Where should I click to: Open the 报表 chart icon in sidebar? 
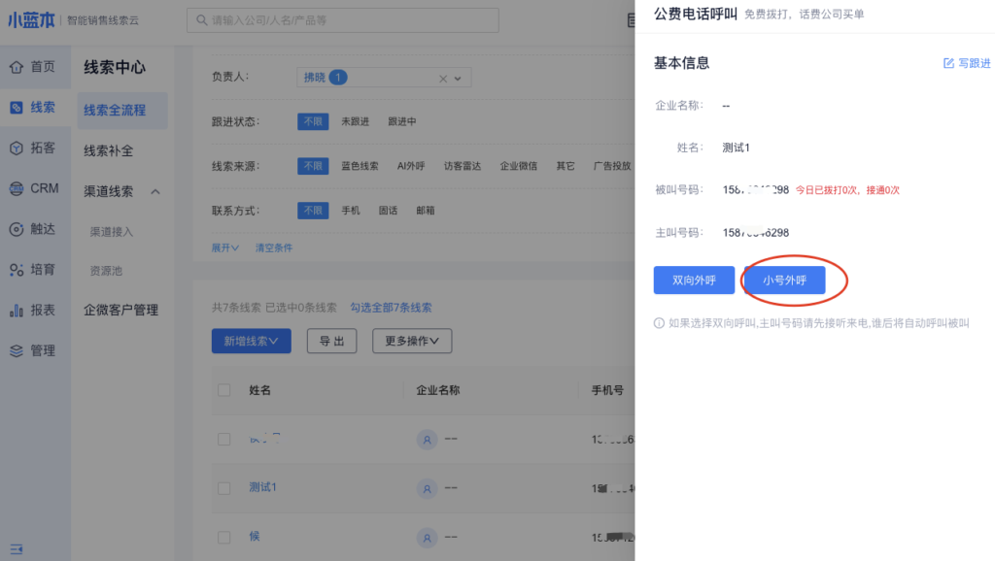click(x=17, y=311)
